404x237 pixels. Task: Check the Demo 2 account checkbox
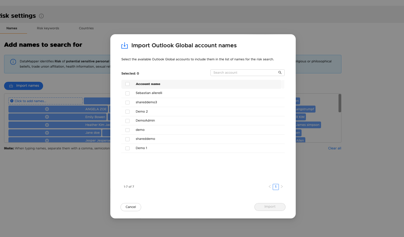pos(127,112)
